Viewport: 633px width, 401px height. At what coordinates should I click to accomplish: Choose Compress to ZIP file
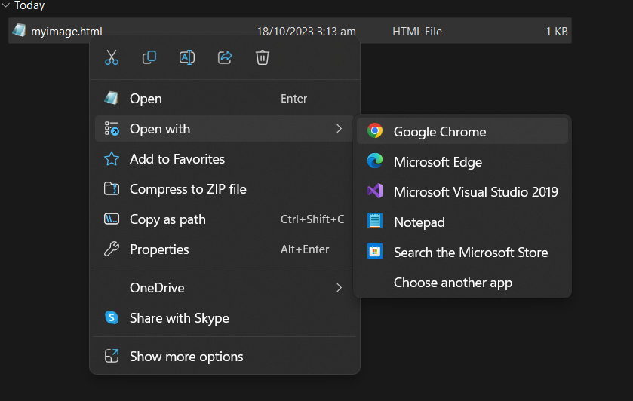coord(188,189)
